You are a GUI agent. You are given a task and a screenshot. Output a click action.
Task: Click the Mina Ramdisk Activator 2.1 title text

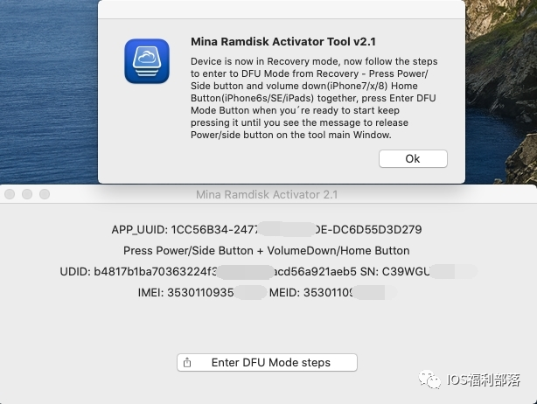pos(267,194)
